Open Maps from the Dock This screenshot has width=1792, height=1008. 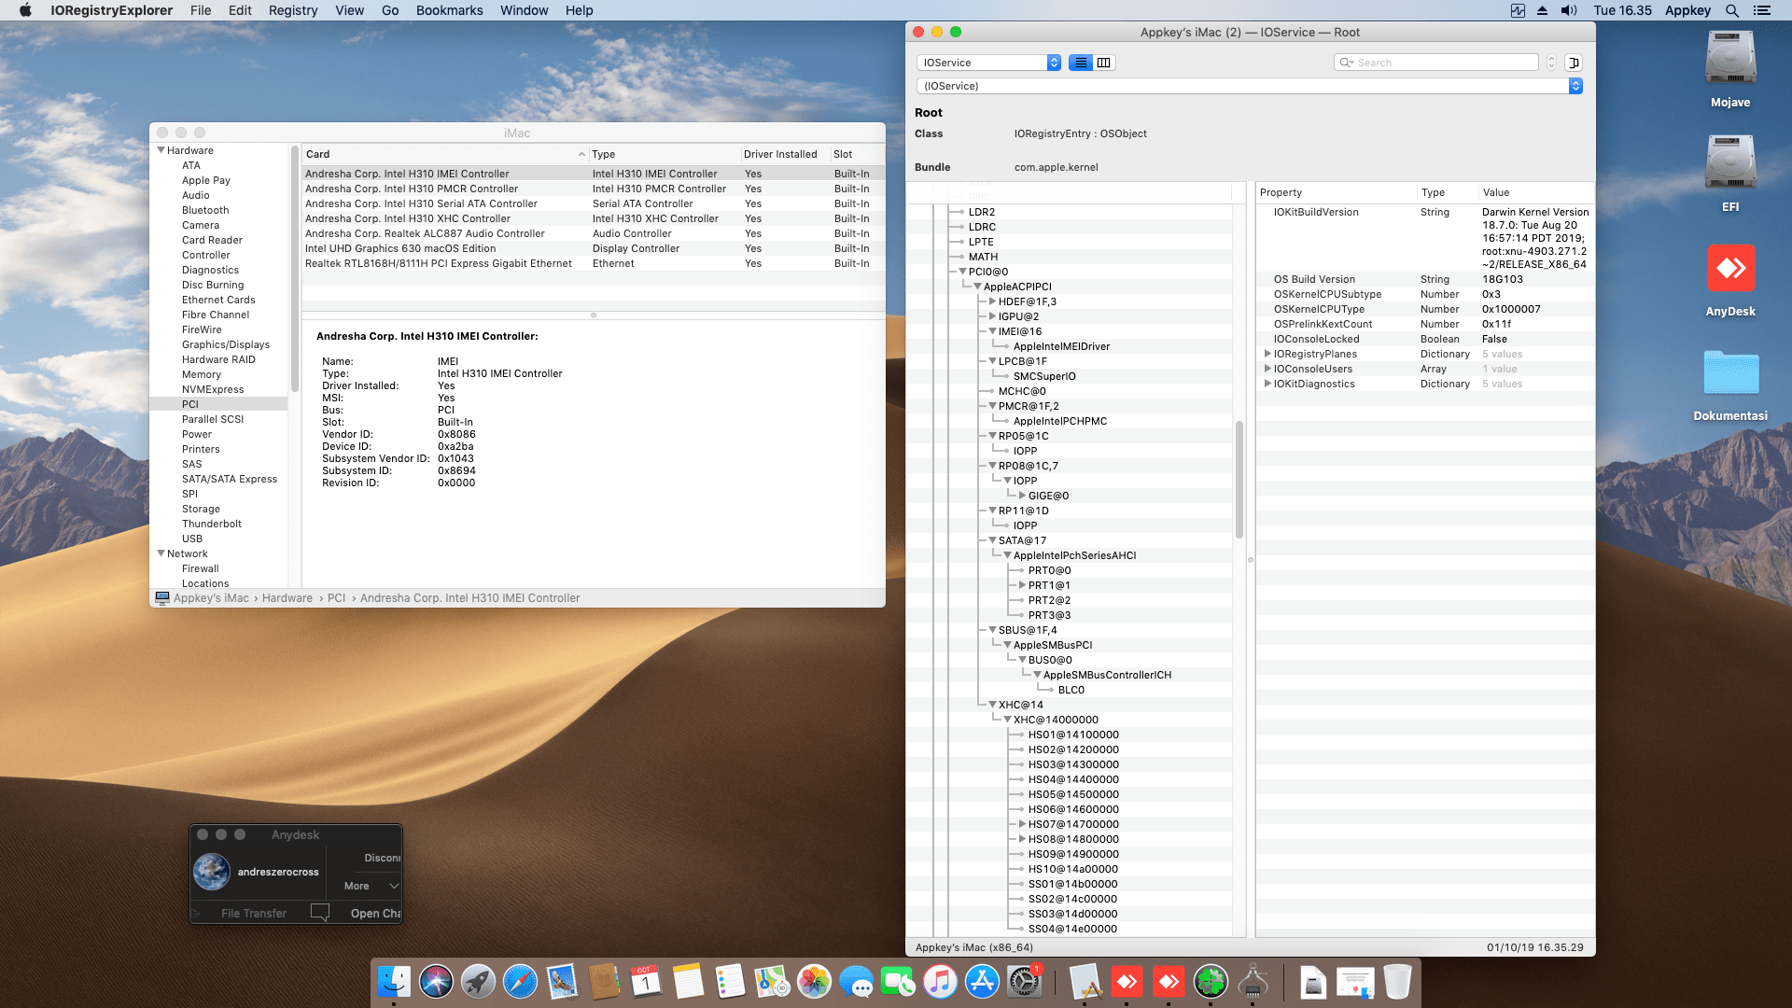coord(772,982)
